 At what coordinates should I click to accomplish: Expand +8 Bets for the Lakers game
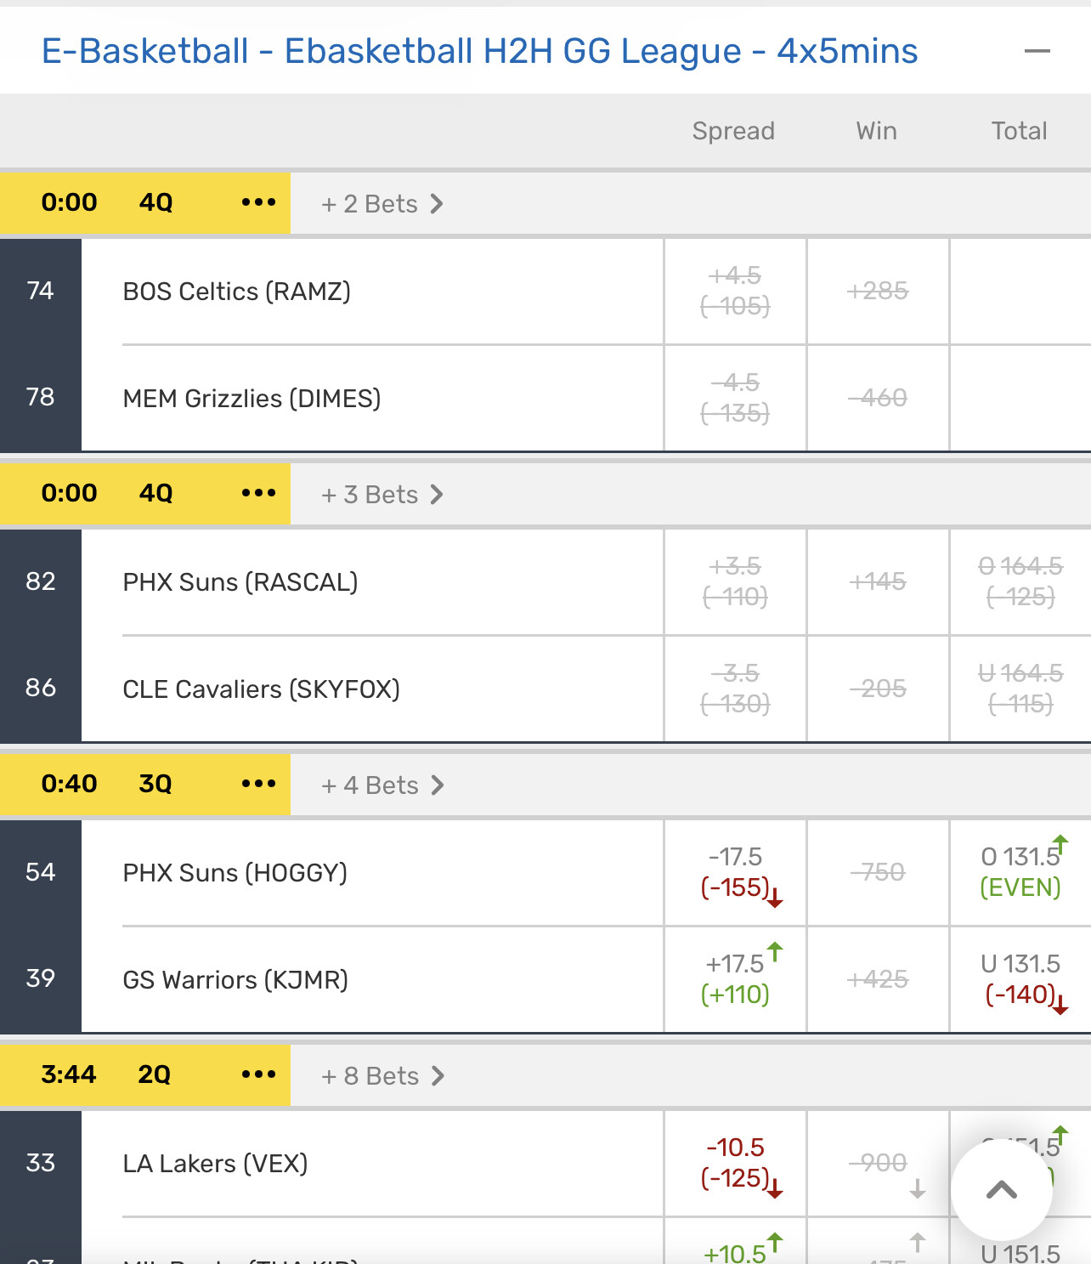pyautogui.click(x=382, y=1076)
